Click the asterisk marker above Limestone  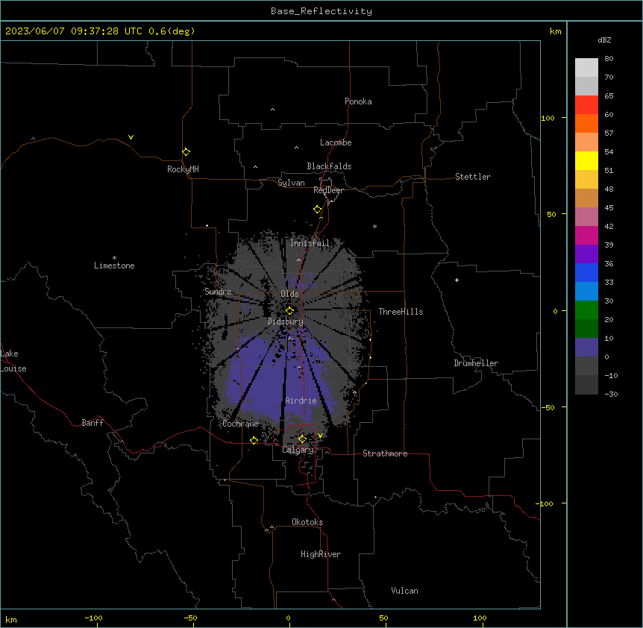tap(114, 257)
